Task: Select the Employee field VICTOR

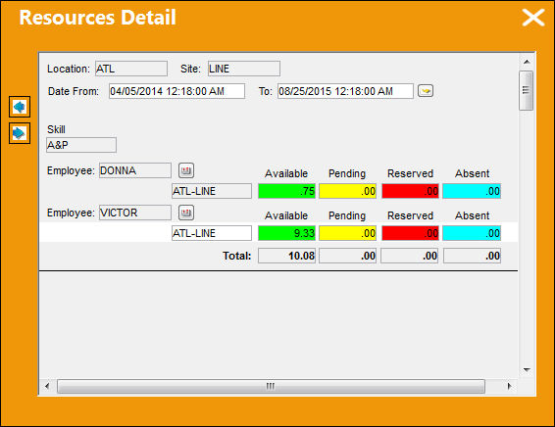Action: [x=135, y=213]
